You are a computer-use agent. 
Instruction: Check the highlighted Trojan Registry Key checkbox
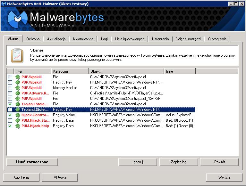tap(10, 109)
